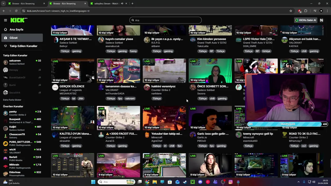This screenshot has width=331, height=186.
Task: Launch Minecraft from the taskbar
Action: (x=192, y=182)
